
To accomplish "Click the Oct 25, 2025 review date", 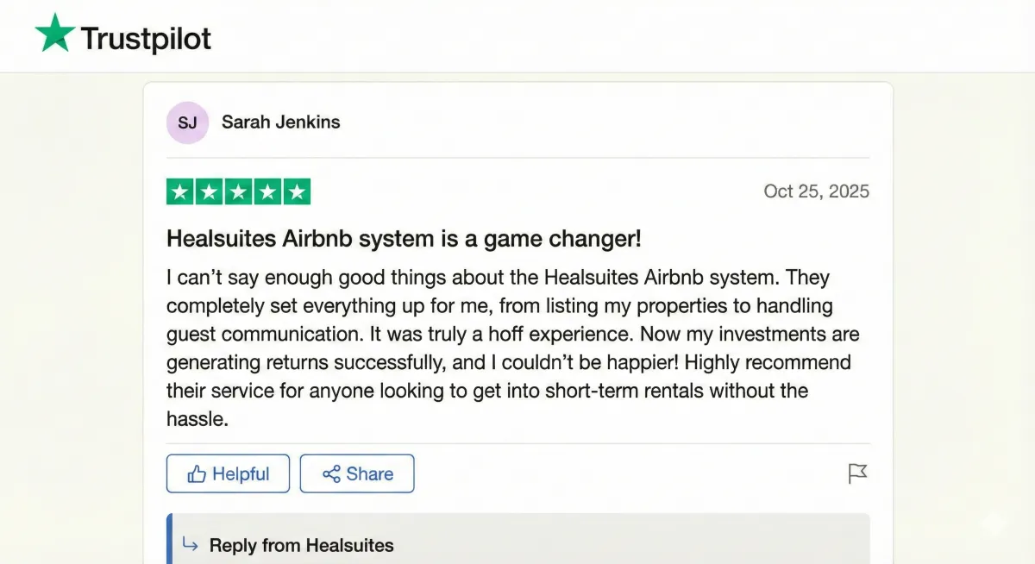I will coord(816,191).
